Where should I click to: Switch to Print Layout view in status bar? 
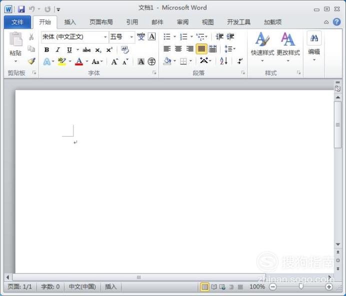click(204, 287)
